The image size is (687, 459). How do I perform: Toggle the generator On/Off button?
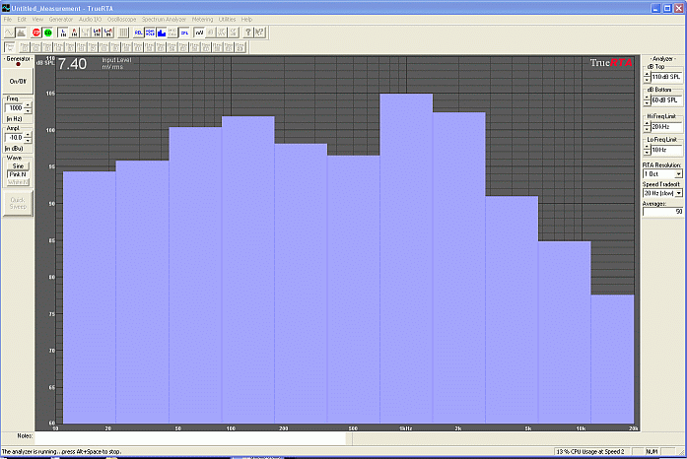(x=18, y=81)
